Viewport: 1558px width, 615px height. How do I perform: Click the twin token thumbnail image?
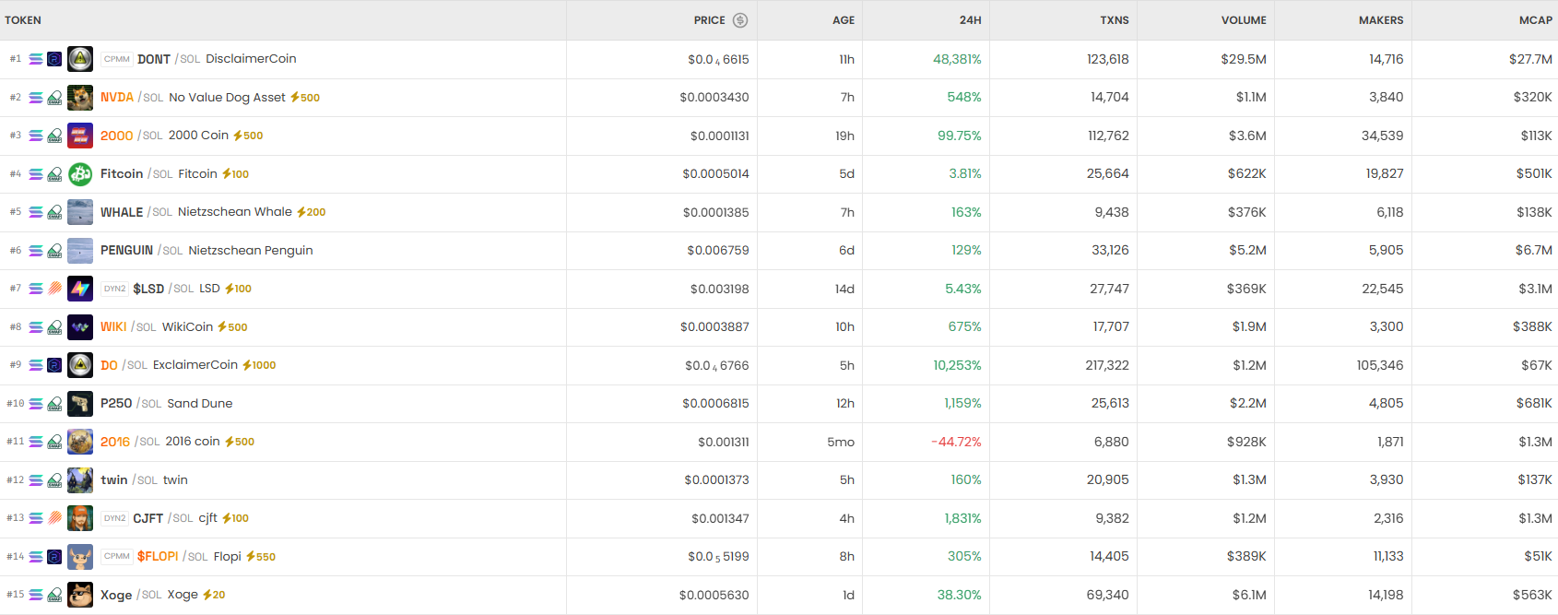[80, 480]
